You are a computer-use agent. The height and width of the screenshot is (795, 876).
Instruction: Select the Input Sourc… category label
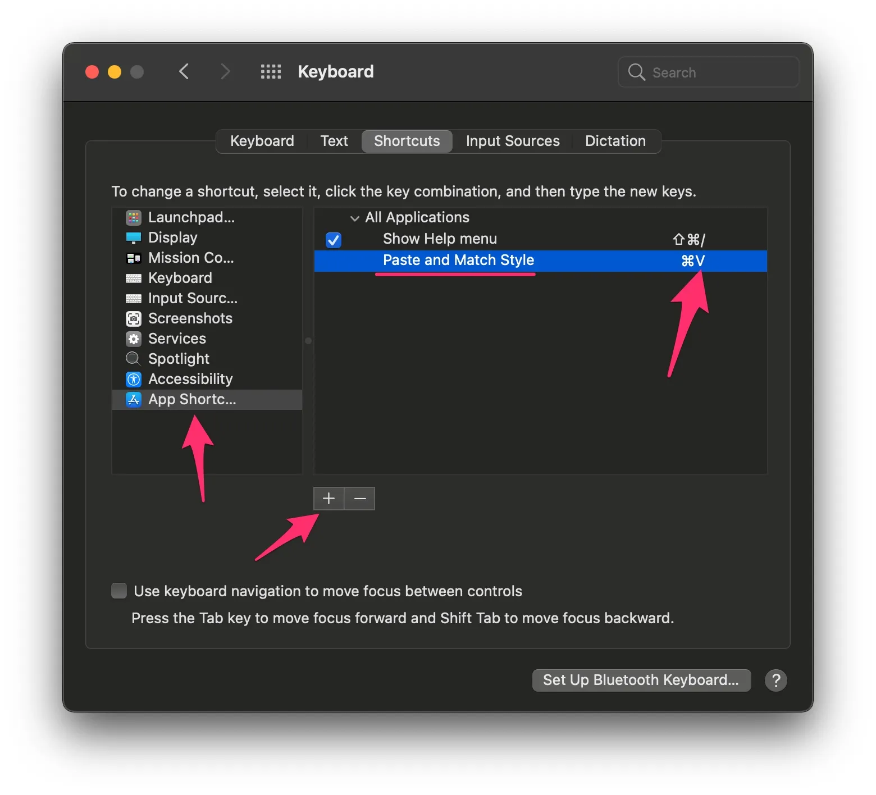tap(193, 298)
